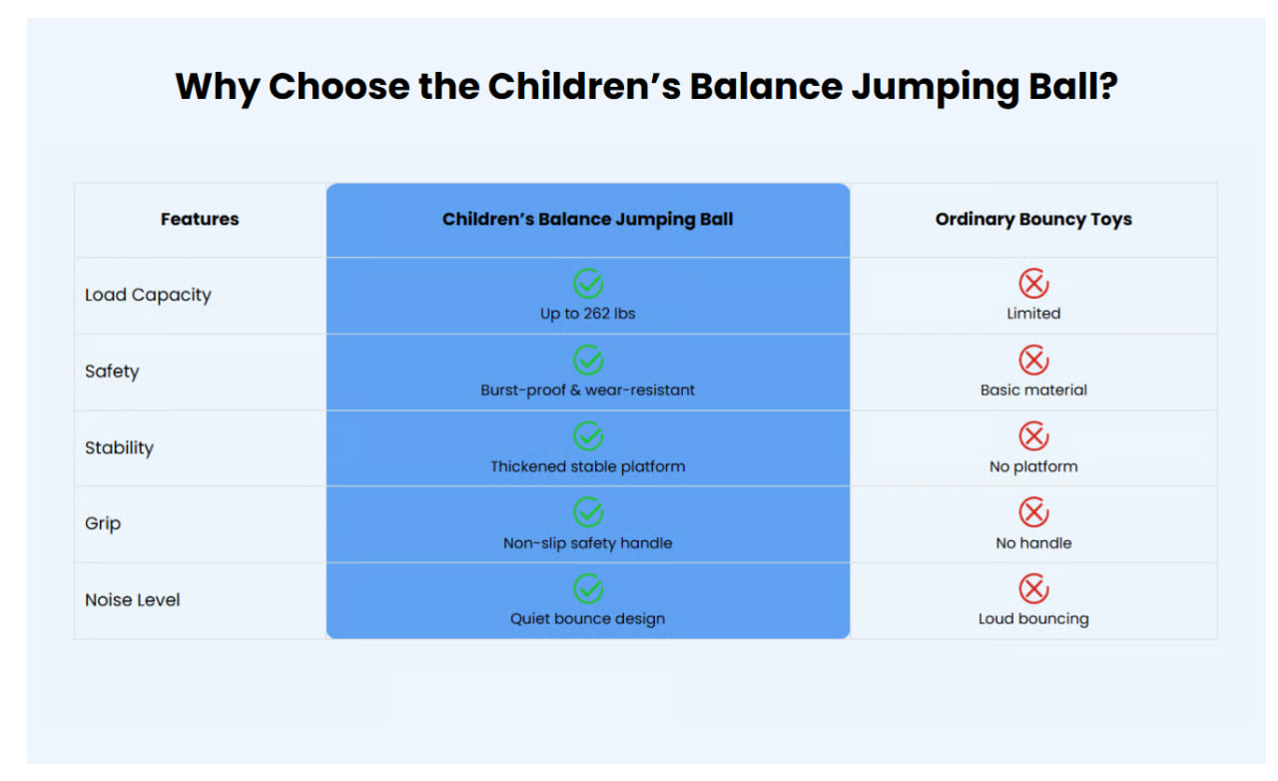Click the red X icon above "Basic material"
1278x781 pixels.
[1033, 360]
